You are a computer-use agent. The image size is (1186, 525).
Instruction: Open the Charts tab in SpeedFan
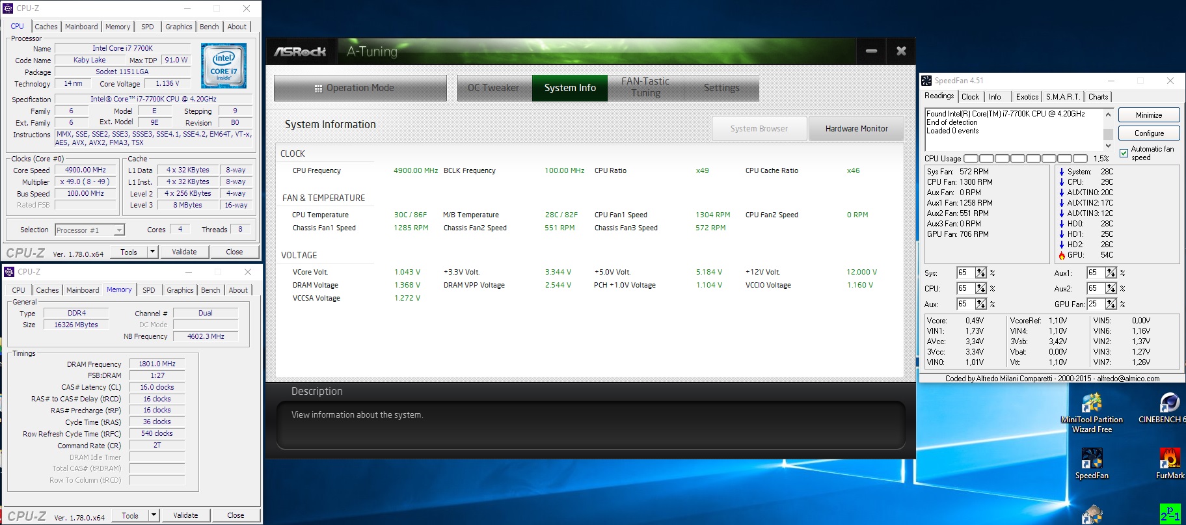tap(1098, 97)
